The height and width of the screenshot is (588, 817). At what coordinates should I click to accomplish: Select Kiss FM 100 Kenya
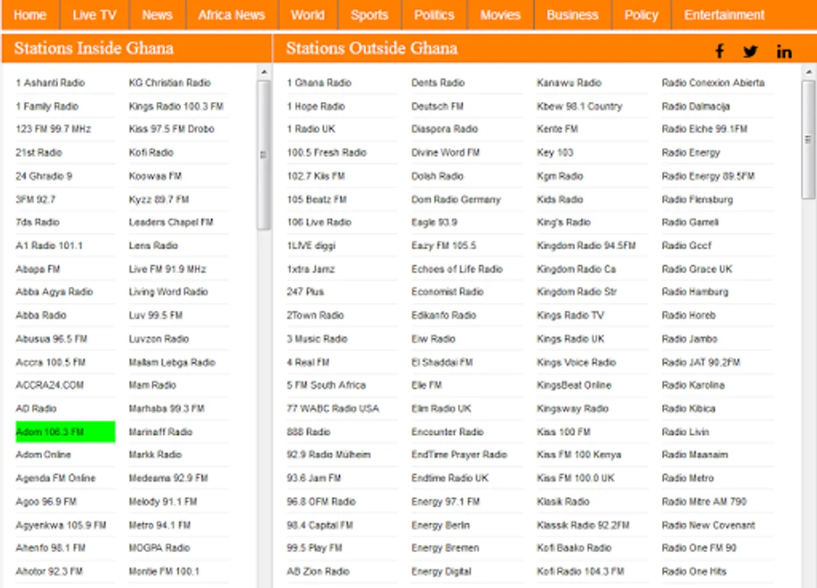[x=579, y=455]
